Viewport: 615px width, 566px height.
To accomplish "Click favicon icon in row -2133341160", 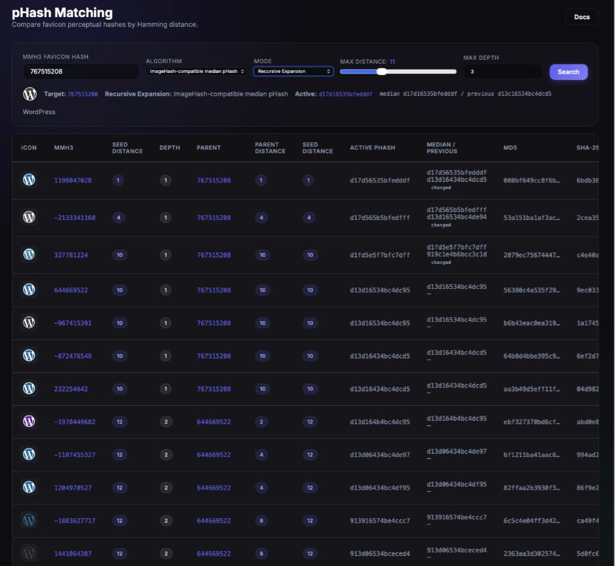I will pos(29,217).
